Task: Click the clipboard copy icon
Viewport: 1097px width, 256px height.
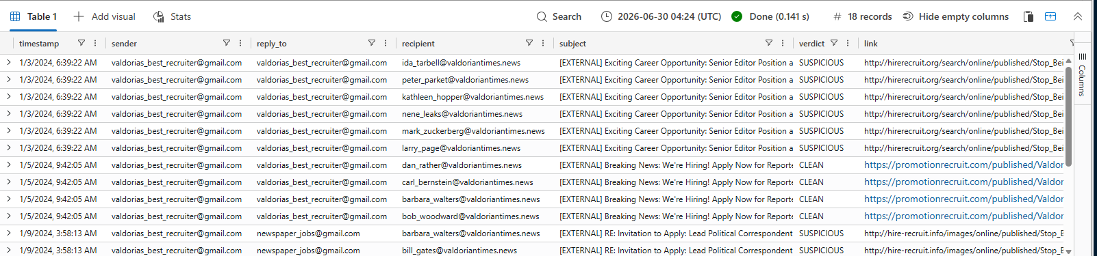Action: pyautogui.click(x=1028, y=16)
